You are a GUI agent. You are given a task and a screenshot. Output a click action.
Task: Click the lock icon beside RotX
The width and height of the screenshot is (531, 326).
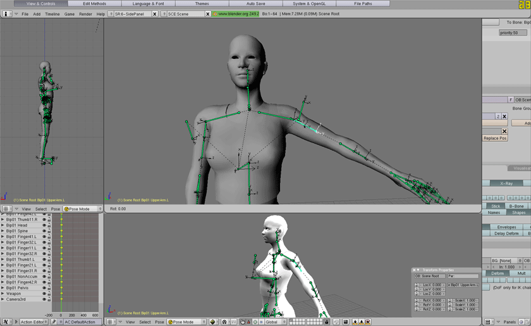(x=417, y=300)
